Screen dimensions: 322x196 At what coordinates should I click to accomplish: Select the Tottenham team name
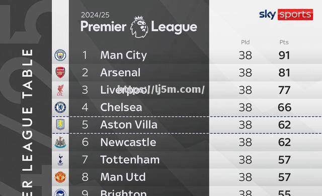[130, 160]
